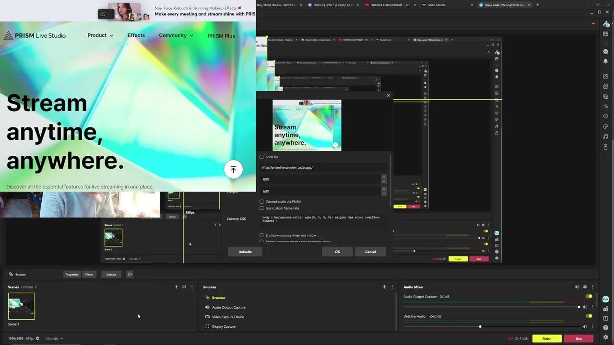Open Desktop Audio three-dot options
The image size is (614, 345).
pos(592,326)
